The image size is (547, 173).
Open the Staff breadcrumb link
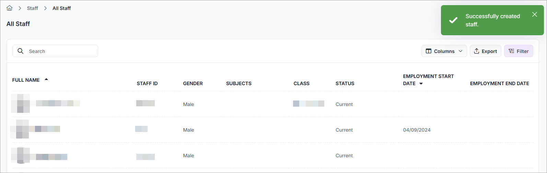click(32, 8)
